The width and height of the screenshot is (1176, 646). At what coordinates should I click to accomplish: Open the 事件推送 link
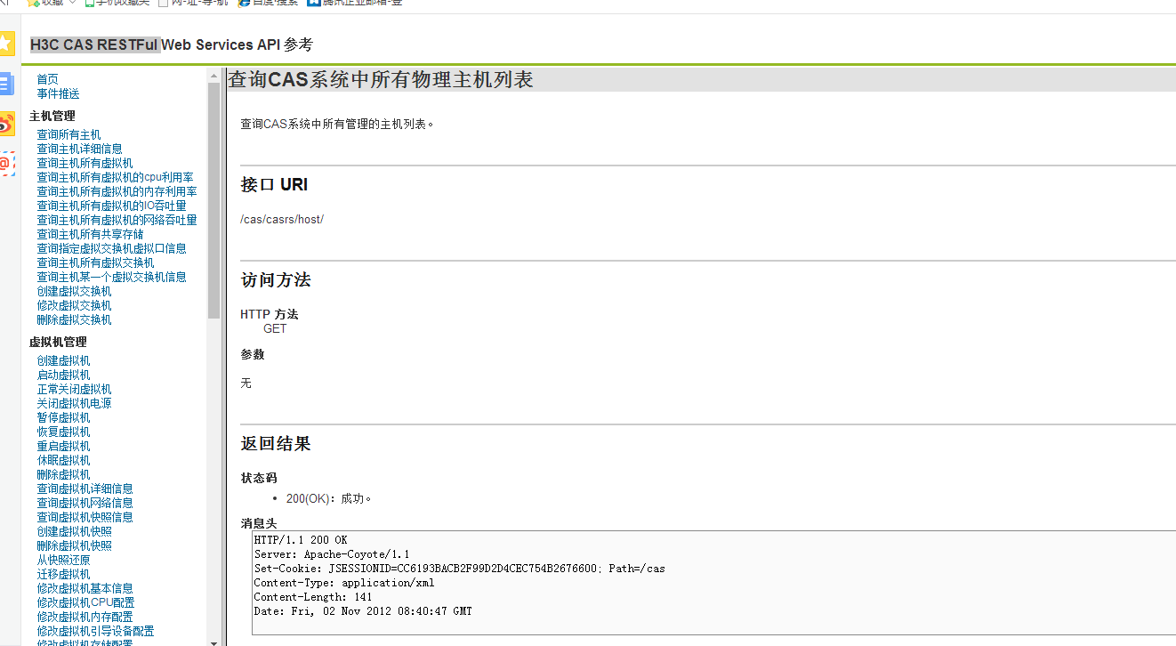tap(58, 93)
